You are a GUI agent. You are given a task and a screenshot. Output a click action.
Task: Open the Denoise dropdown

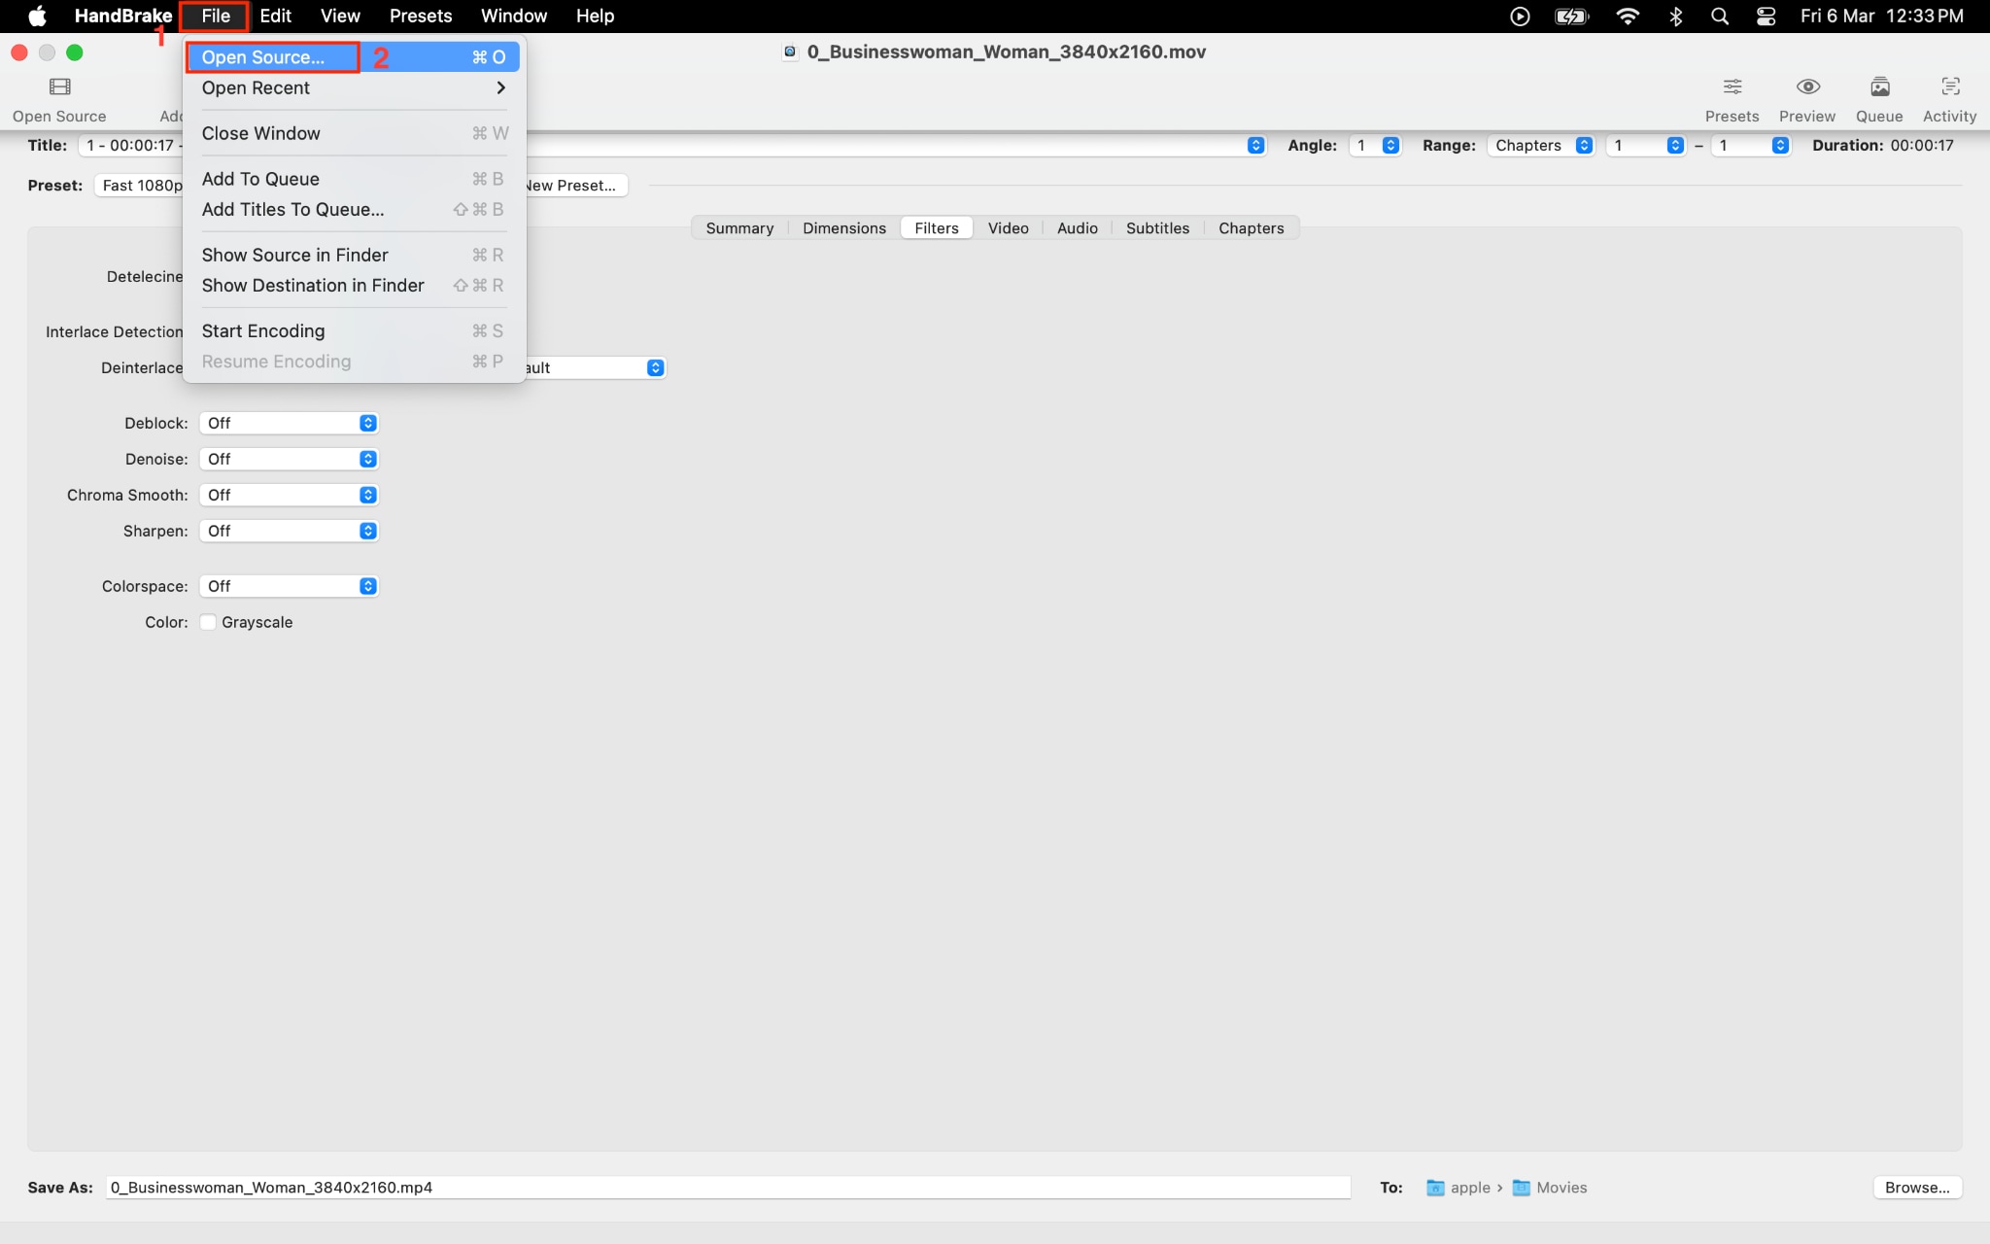[x=288, y=458]
